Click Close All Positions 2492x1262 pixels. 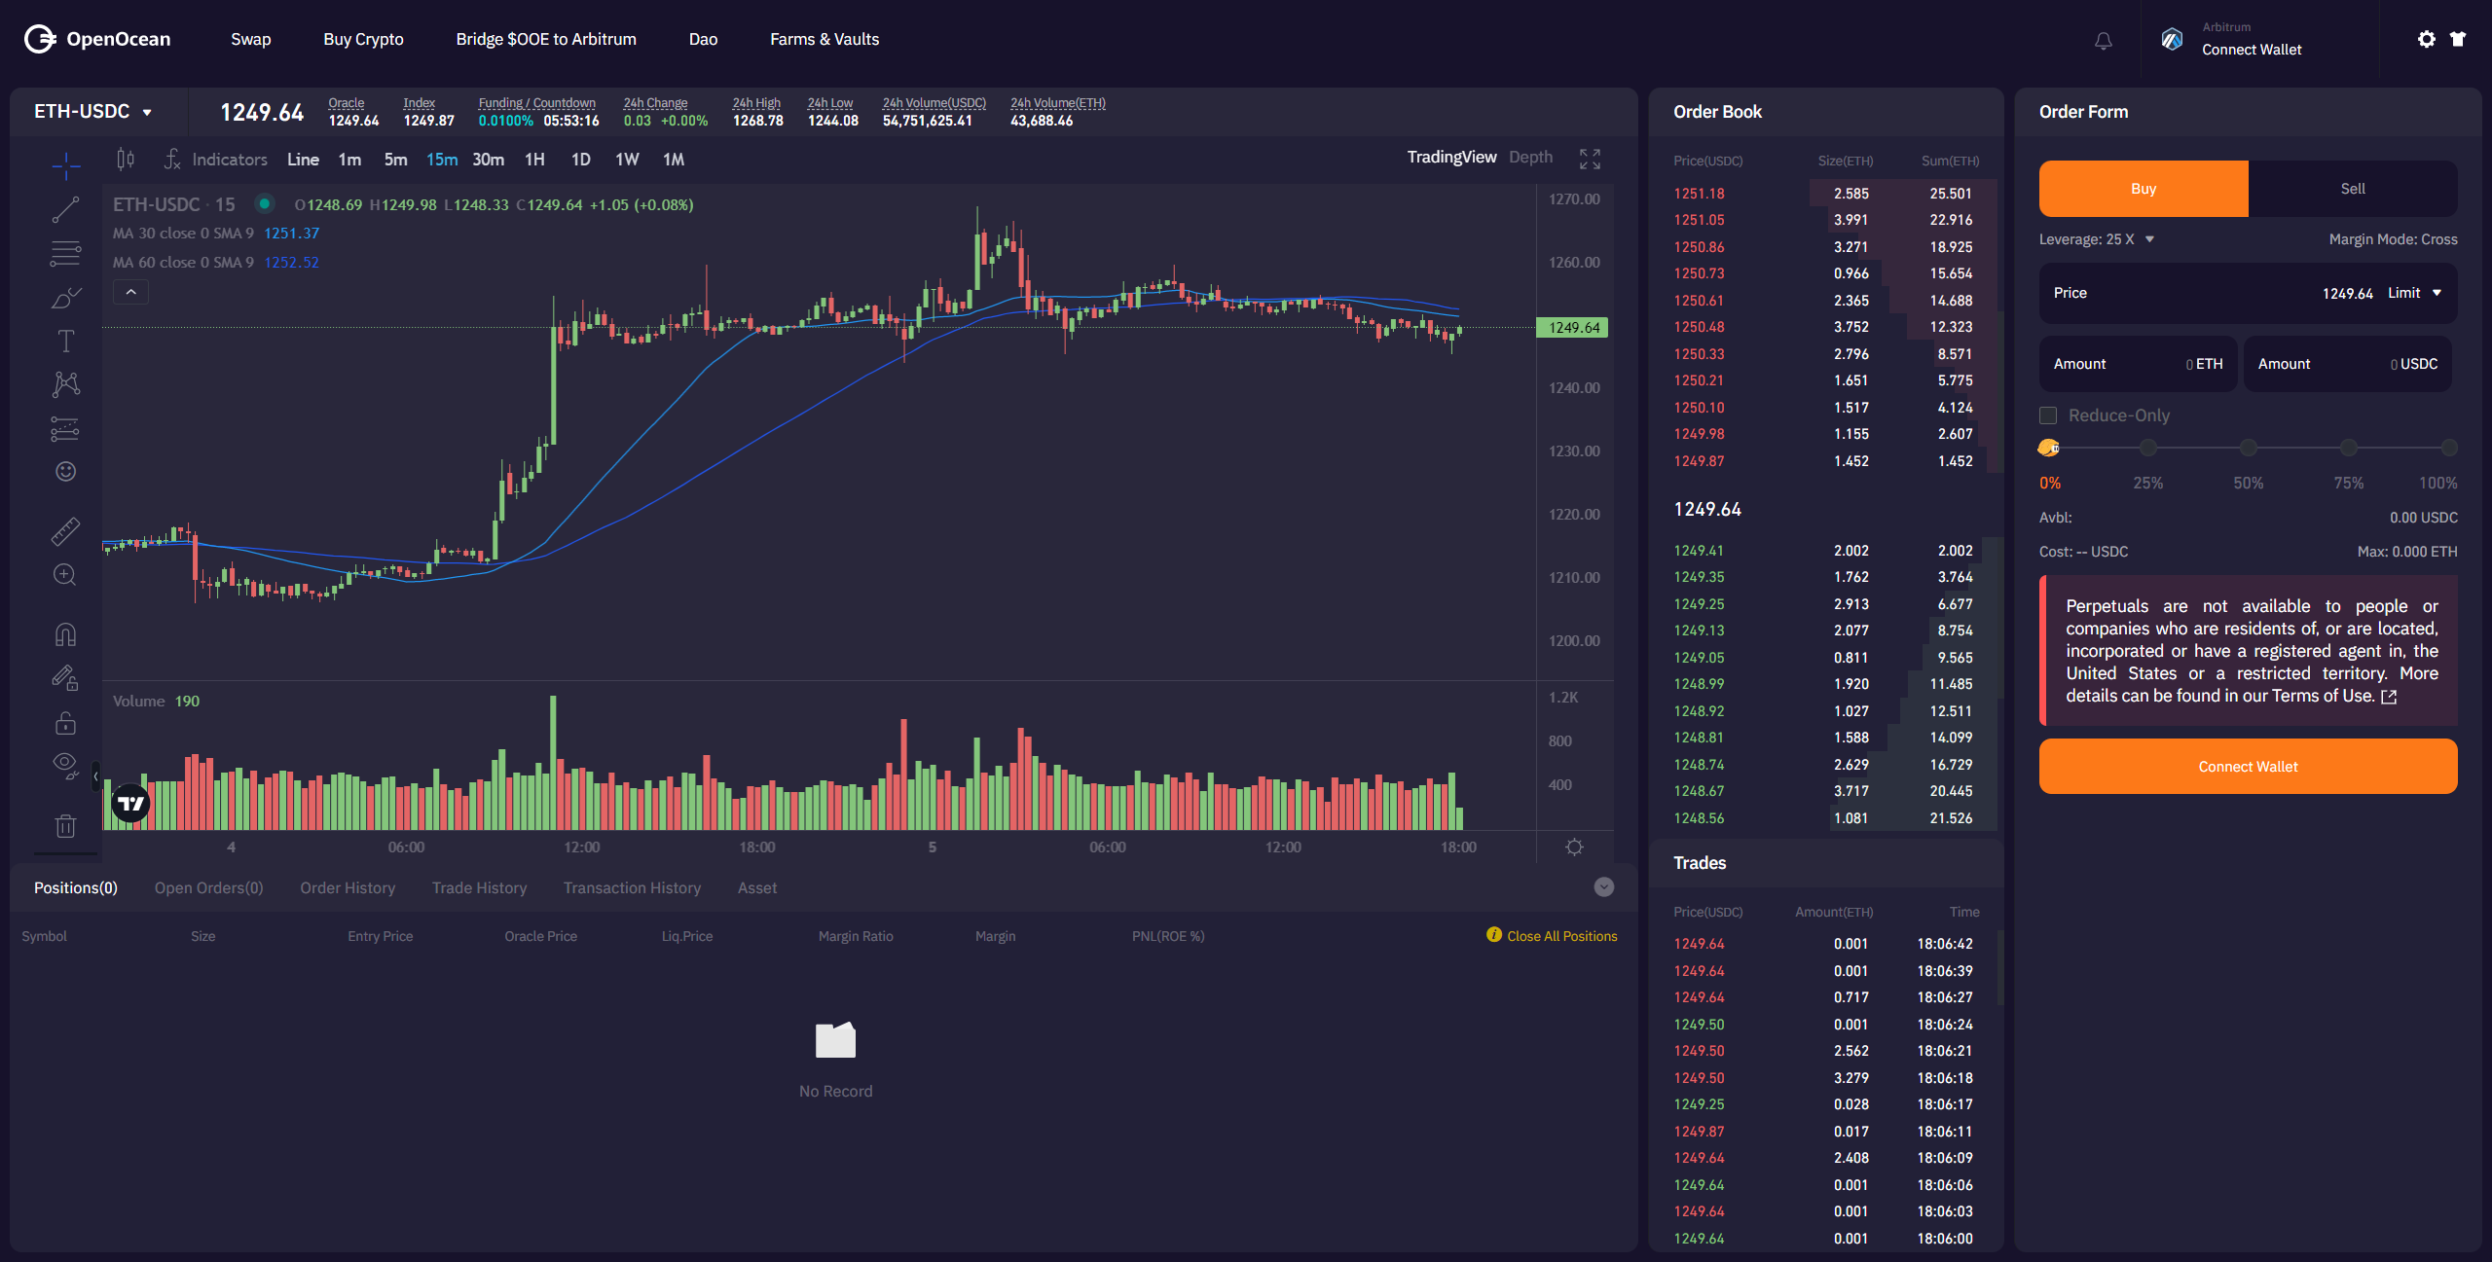[x=1561, y=936]
